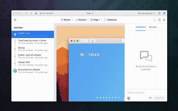This screenshot has width=178, height=111.
Task: Toggle fullscreen with the expand arrows icon
Action: click(x=159, y=20)
